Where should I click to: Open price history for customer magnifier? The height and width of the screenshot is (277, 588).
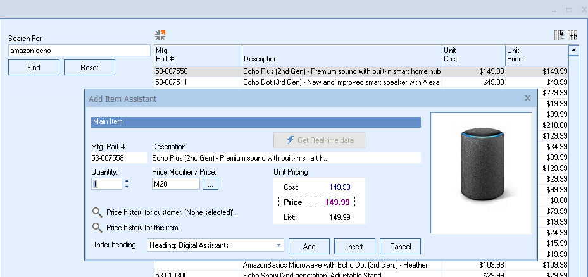[x=97, y=212]
